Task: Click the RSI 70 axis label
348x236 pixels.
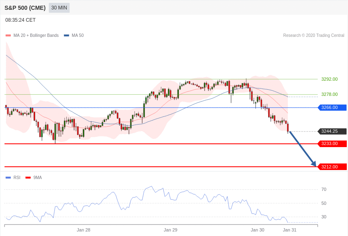Action: click(x=324, y=189)
